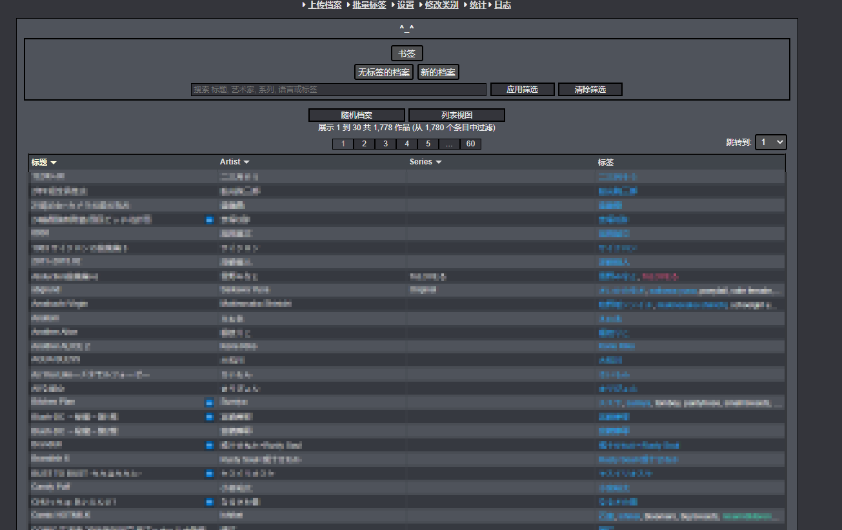Go to 设置 settings
This screenshot has width=842, height=530.
click(x=405, y=5)
